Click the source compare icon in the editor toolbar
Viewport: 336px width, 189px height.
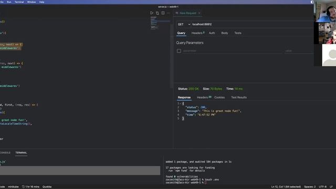(157, 13)
